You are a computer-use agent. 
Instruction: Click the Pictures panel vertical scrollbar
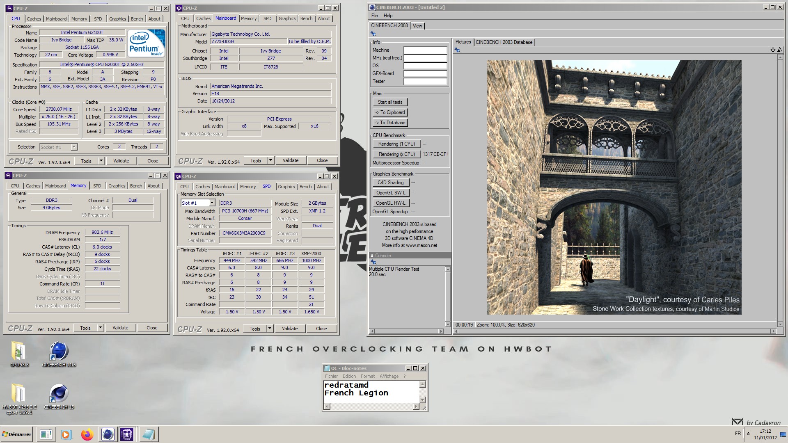[780, 190]
